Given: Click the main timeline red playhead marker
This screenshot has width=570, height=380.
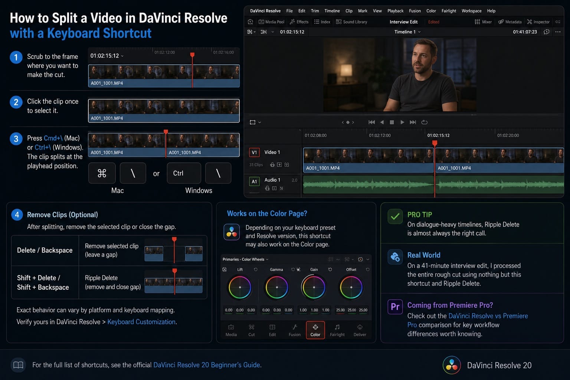Looking at the screenshot, I should point(435,143).
